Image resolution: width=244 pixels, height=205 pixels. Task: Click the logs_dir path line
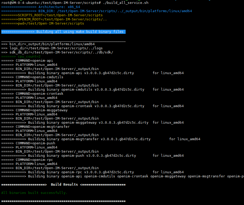[x=56, y=48]
